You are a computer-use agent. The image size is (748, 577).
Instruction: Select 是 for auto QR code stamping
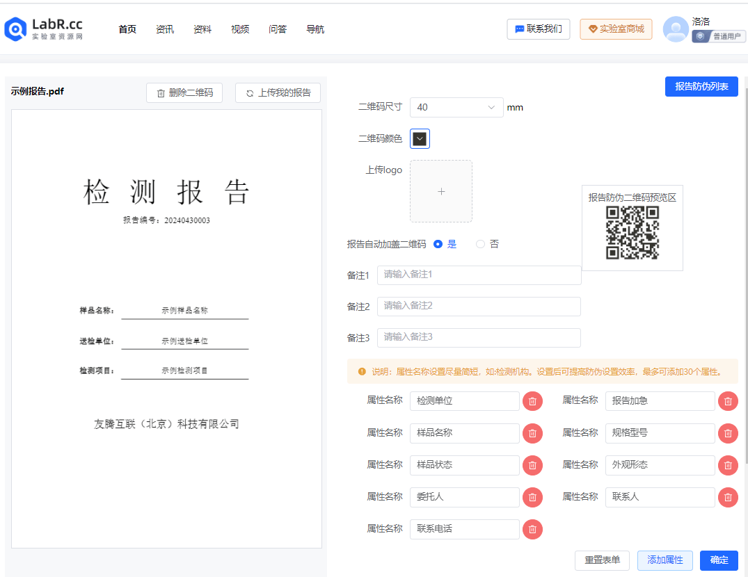coord(438,244)
